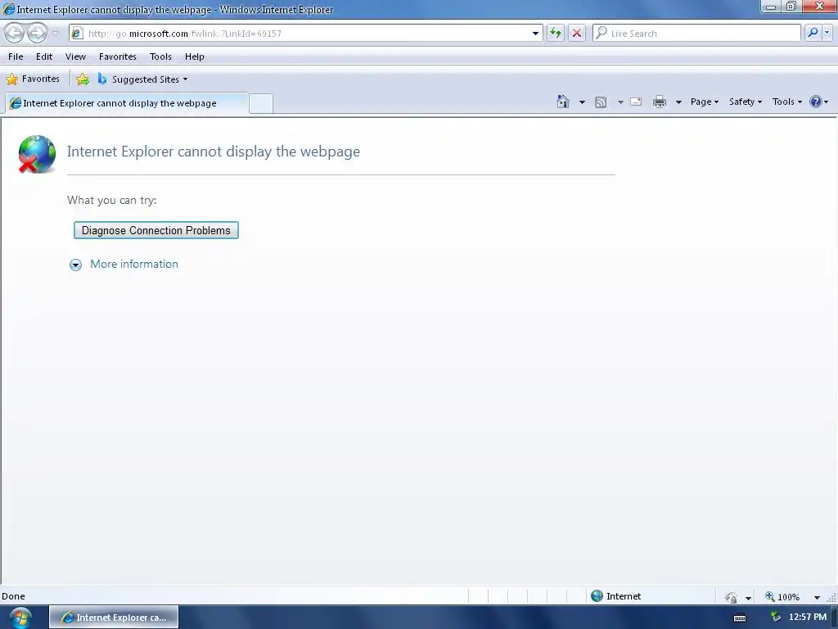Expand the zoom level dropdown arrow
The height and width of the screenshot is (629, 838).
click(x=817, y=598)
